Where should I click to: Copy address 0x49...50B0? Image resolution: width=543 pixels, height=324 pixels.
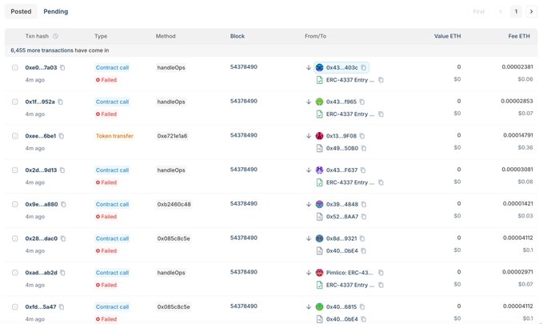(x=364, y=148)
